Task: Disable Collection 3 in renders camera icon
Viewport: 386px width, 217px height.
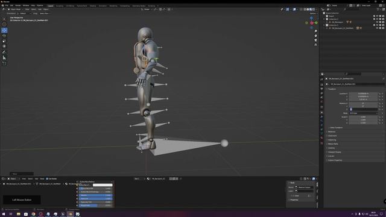Action: [383, 25]
